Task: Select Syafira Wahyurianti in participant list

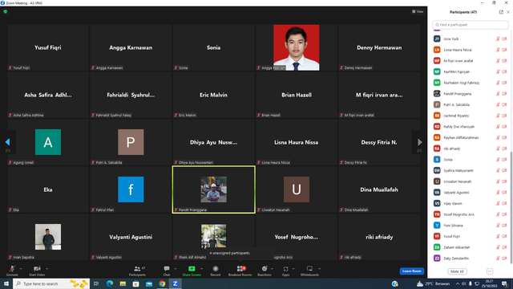Action: (471, 170)
